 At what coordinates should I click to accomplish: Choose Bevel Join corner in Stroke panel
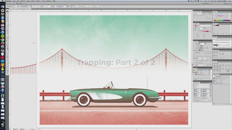point(202,48)
